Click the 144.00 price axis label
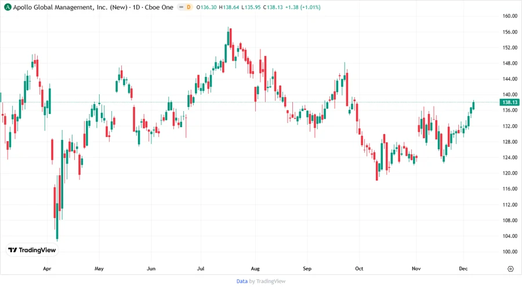Viewport: 522px width, 288px height. tap(510, 79)
